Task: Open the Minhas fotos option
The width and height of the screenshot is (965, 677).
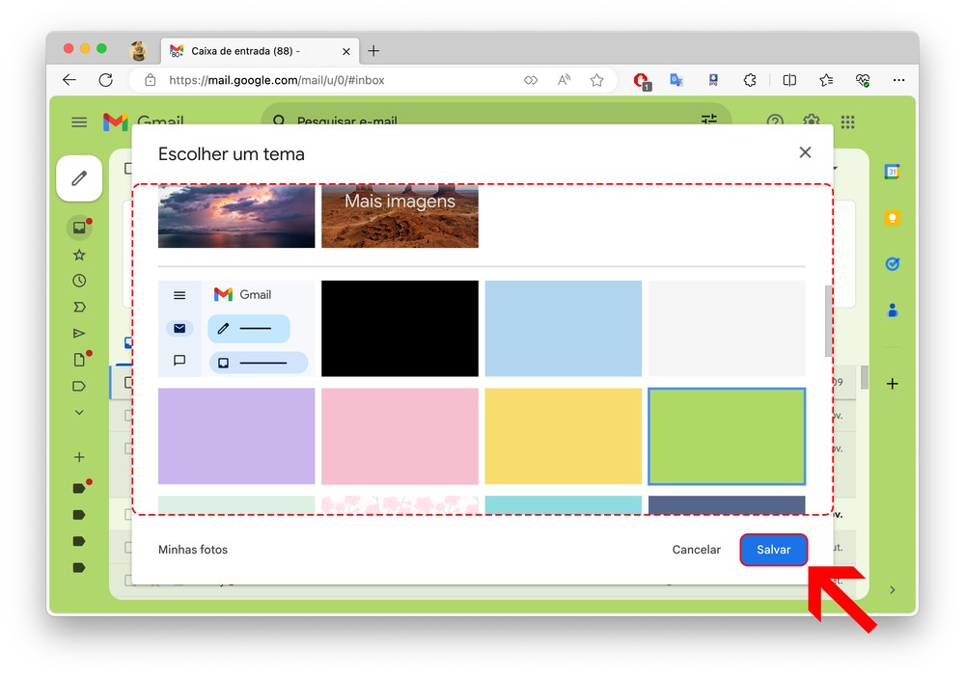Action: click(x=193, y=549)
